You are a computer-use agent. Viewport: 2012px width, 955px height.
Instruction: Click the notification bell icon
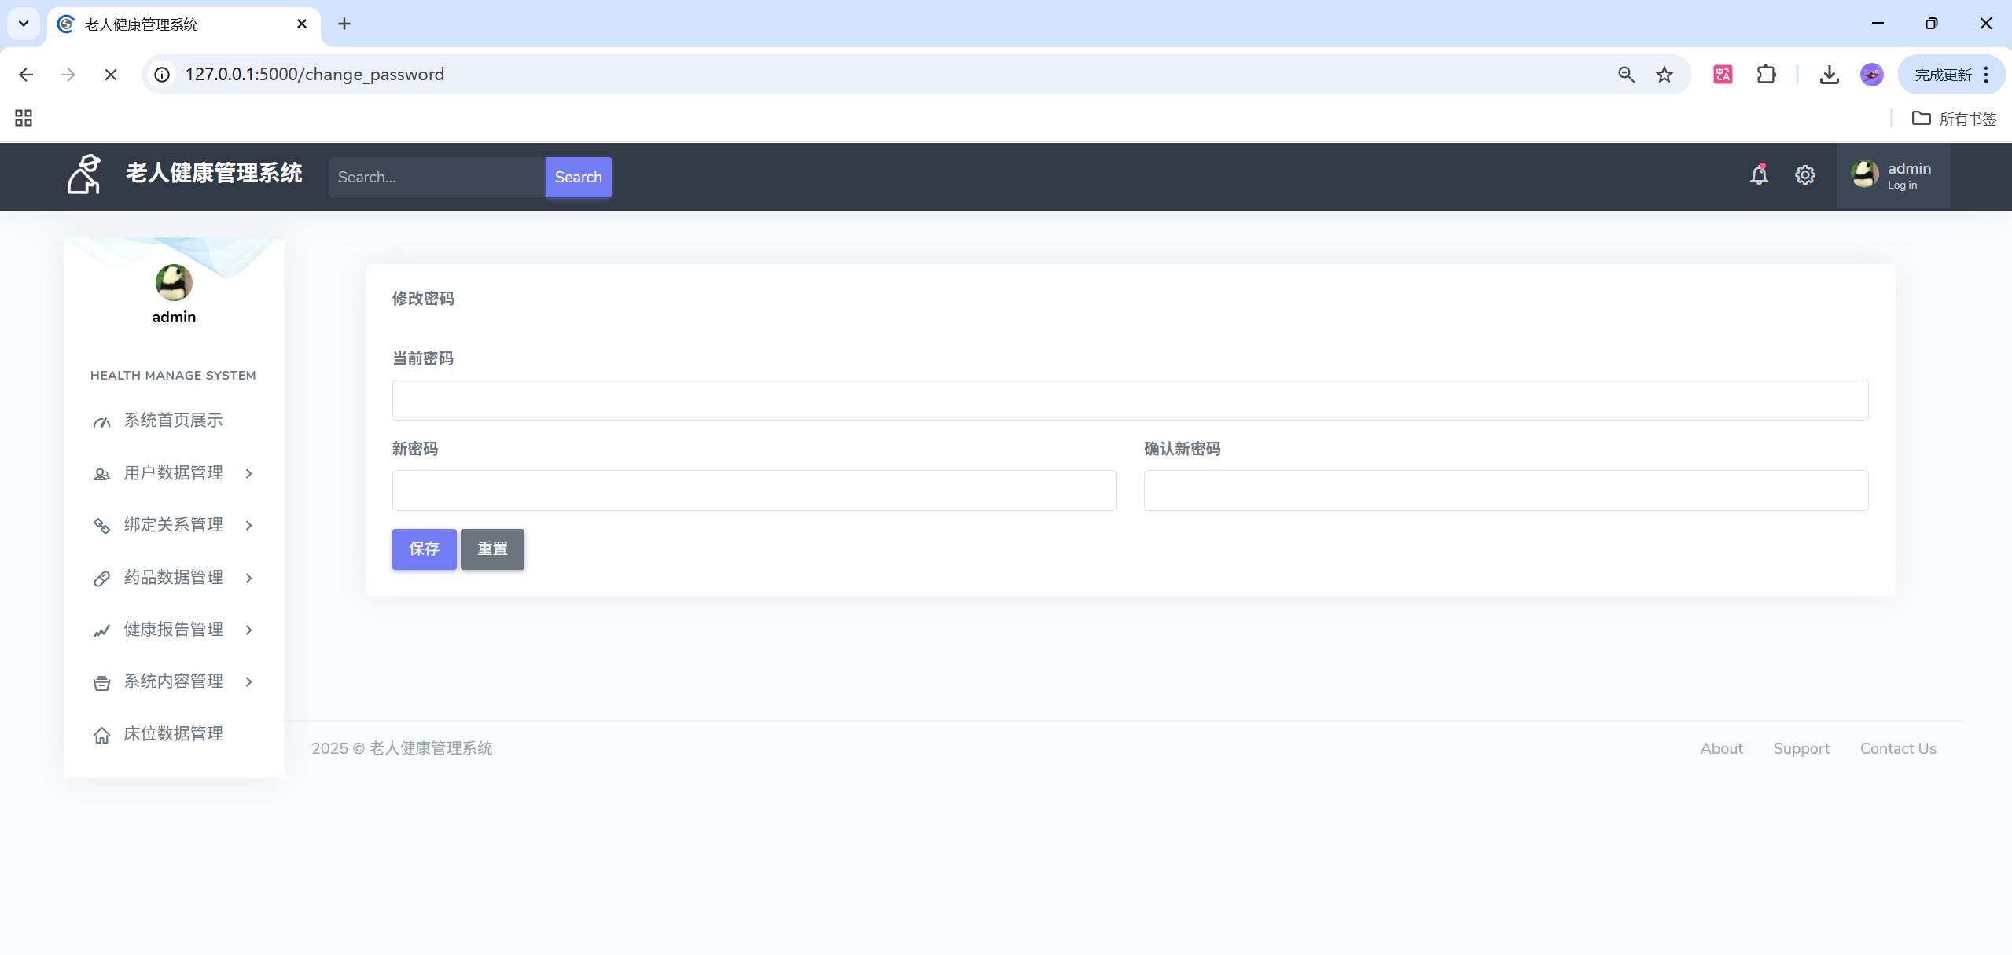(x=1759, y=175)
